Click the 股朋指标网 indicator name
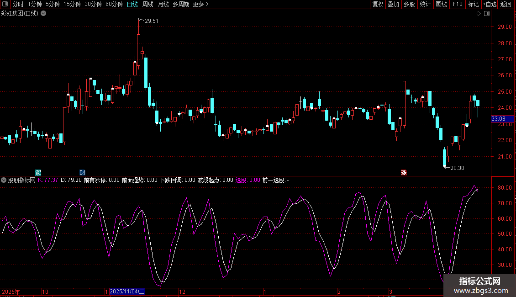The height and width of the screenshot is (297, 516). tap(22, 180)
